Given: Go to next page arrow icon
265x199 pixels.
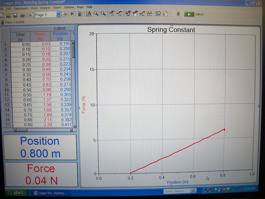Looking at the screenshot, I should coord(64,14).
